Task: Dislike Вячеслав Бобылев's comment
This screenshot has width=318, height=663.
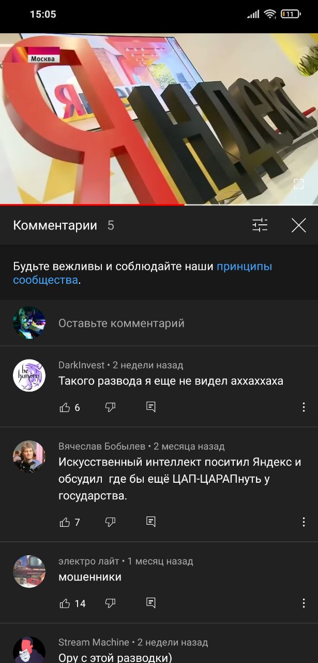Action: click(110, 522)
